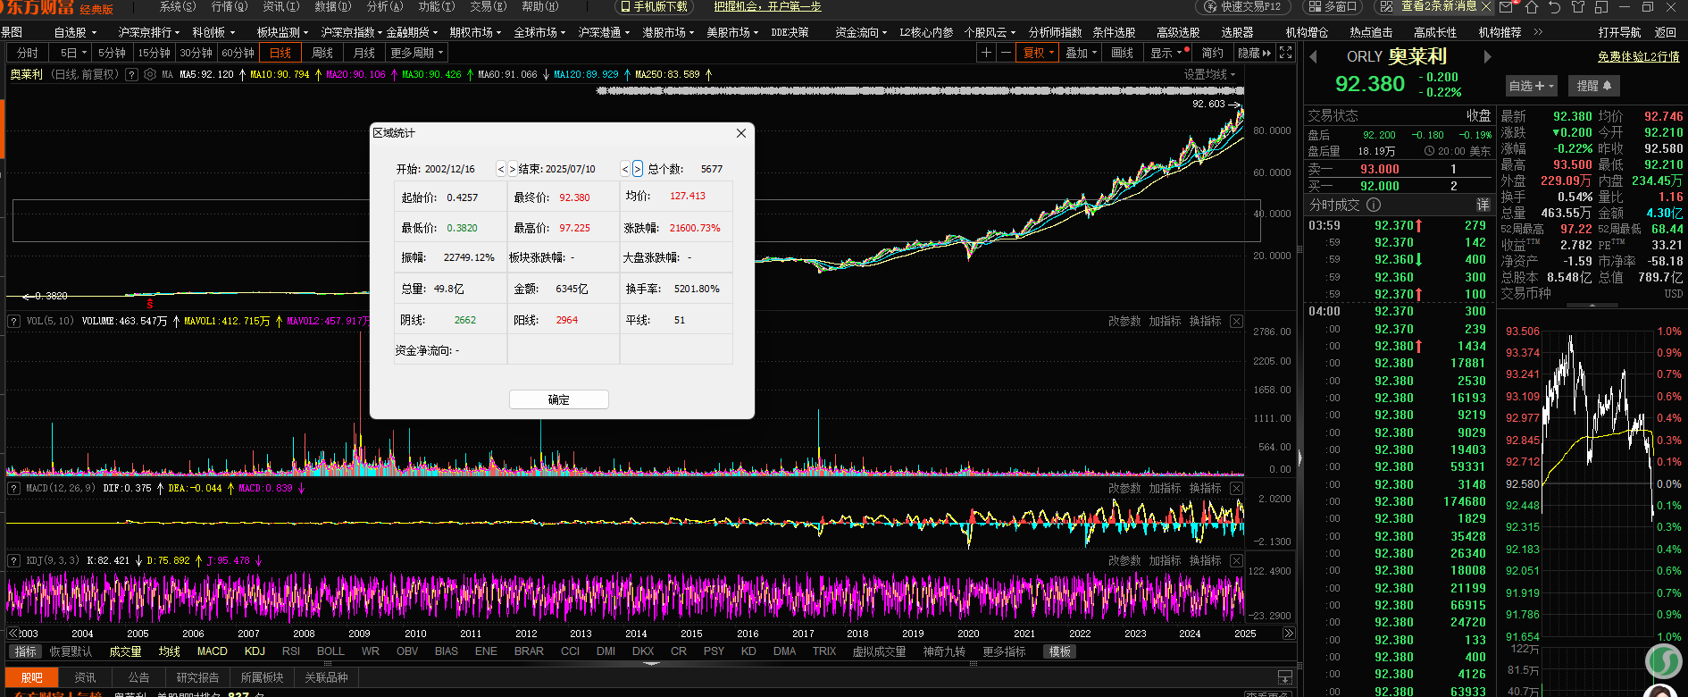Click the 隐藏 panel toggle
This screenshot has height=697, width=1688.
pos(1254,53)
